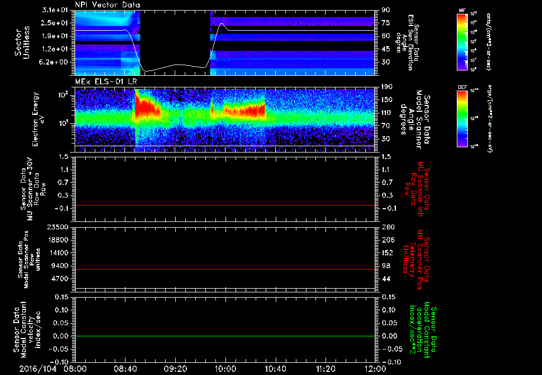Screen dimensions: 542x375
Task: Click the 'Model Scanner Pos Raw unitless' axis label
Action: (x=29, y=260)
